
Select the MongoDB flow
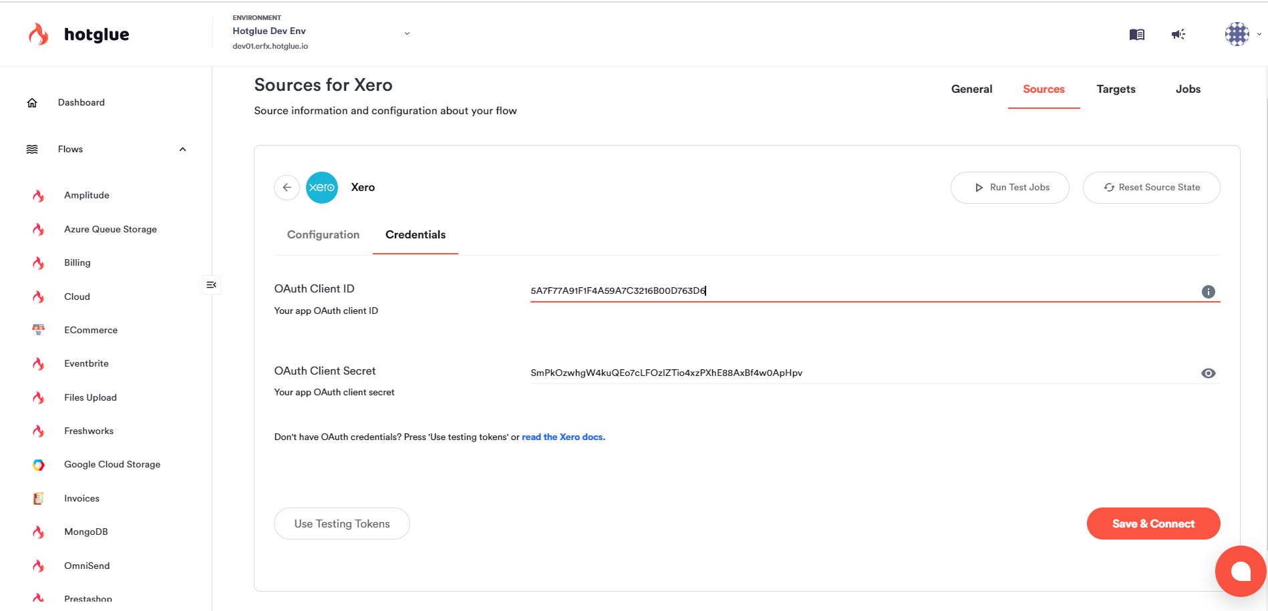click(x=86, y=532)
